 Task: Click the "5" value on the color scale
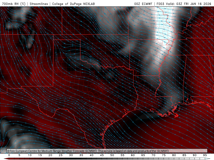pos(19,155)
